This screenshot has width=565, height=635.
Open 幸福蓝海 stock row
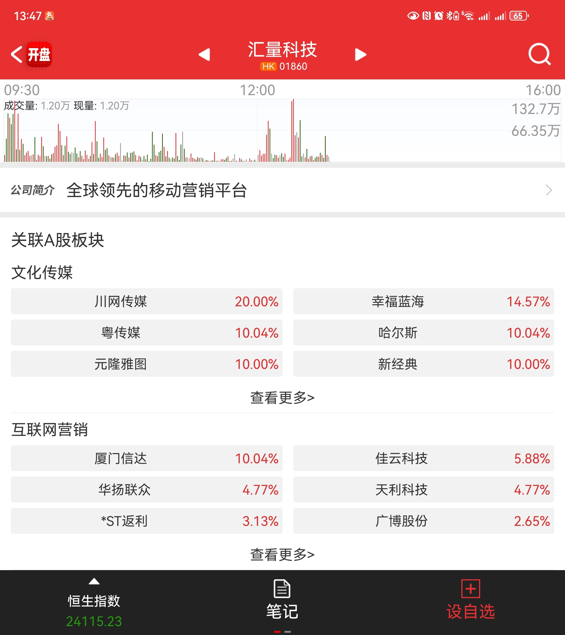pos(423,301)
